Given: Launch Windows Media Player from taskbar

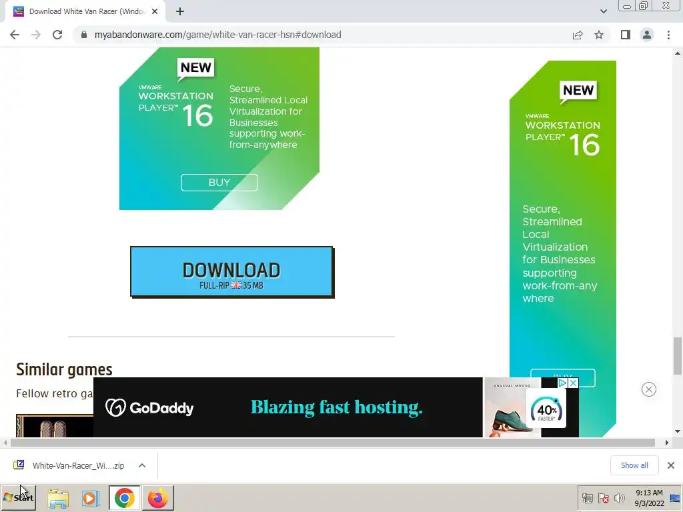Looking at the screenshot, I should tap(91, 498).
